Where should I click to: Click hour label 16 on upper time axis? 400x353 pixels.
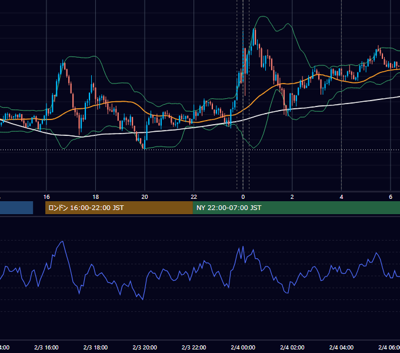(46, 197)
